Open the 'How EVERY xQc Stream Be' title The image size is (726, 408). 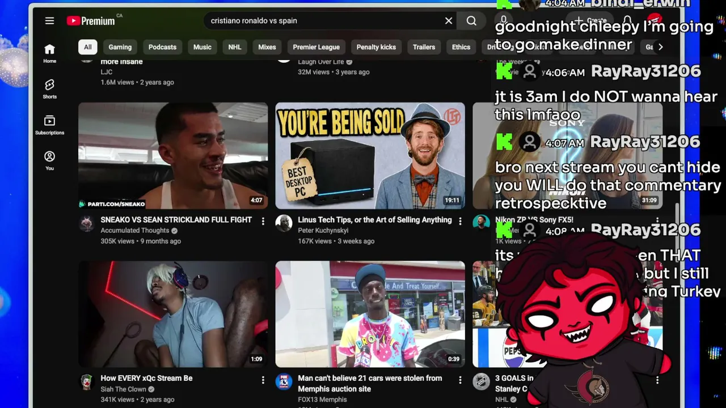(x=146, y=379)
